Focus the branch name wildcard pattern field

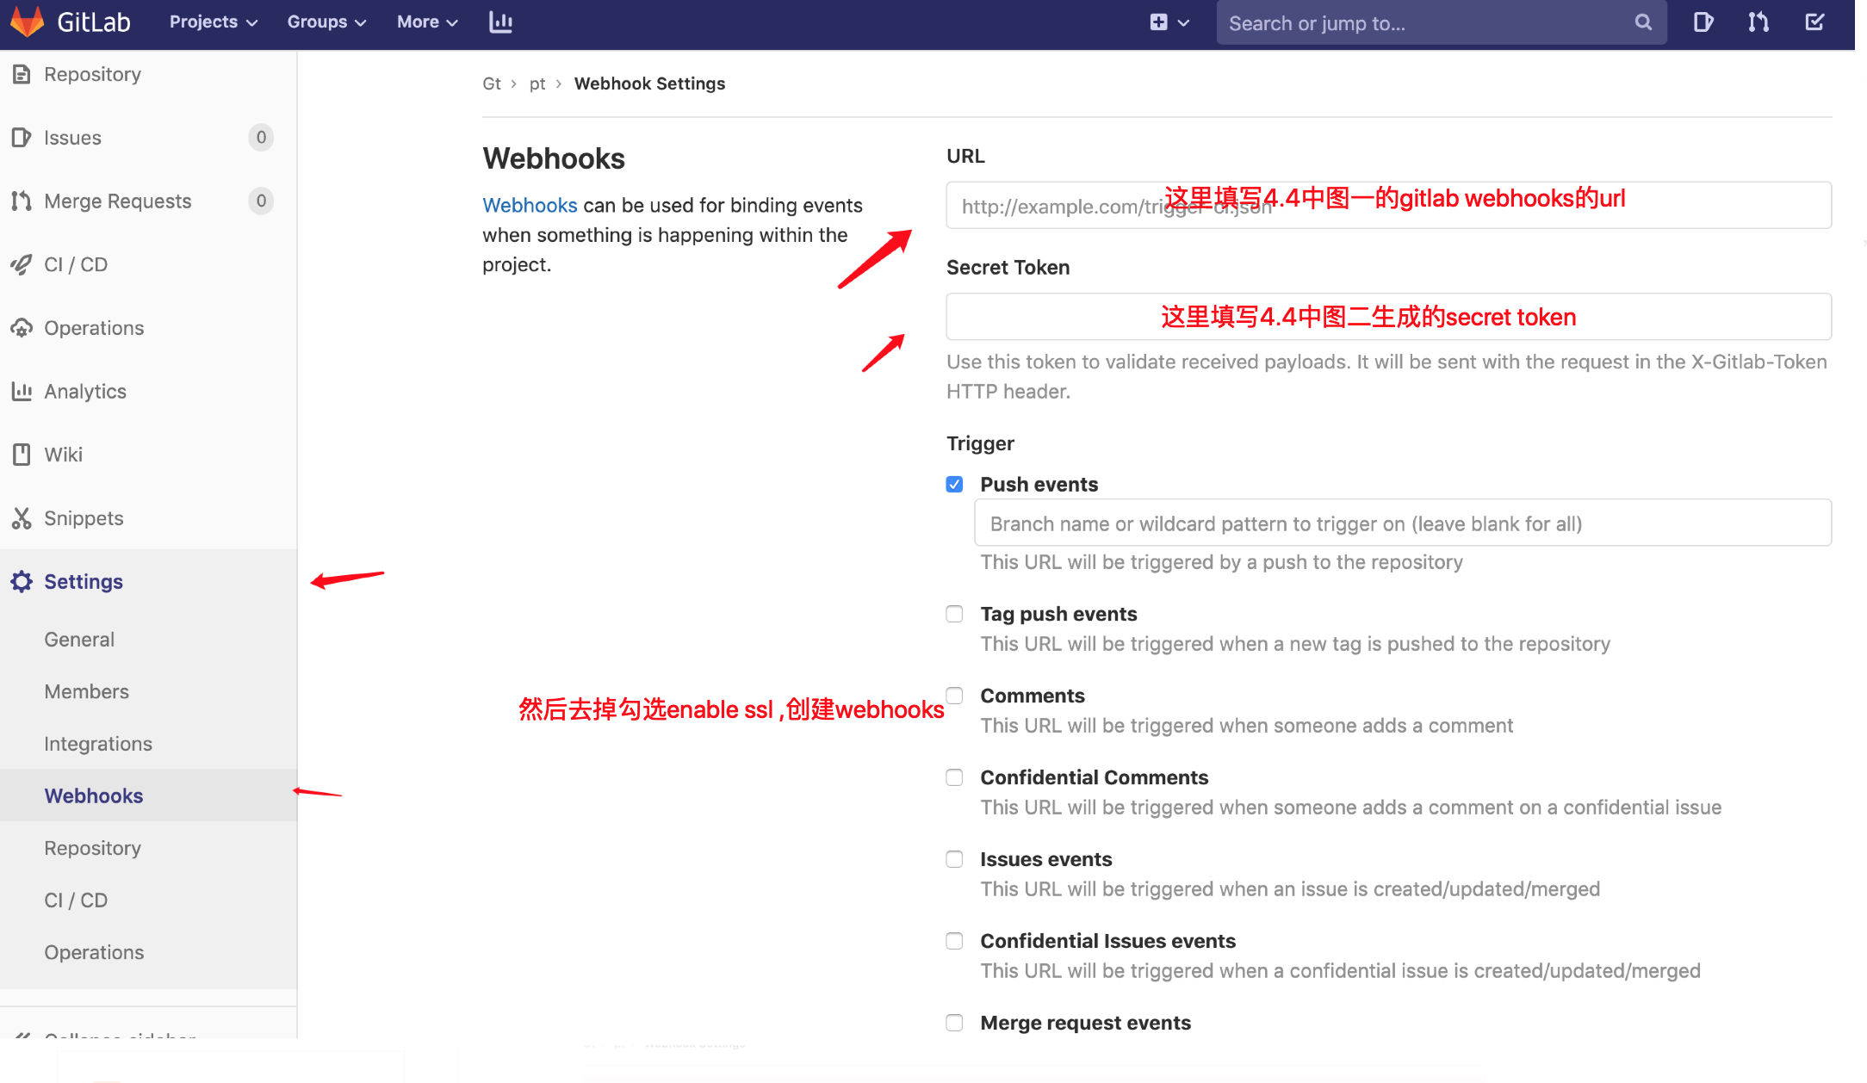(1402, 523)
